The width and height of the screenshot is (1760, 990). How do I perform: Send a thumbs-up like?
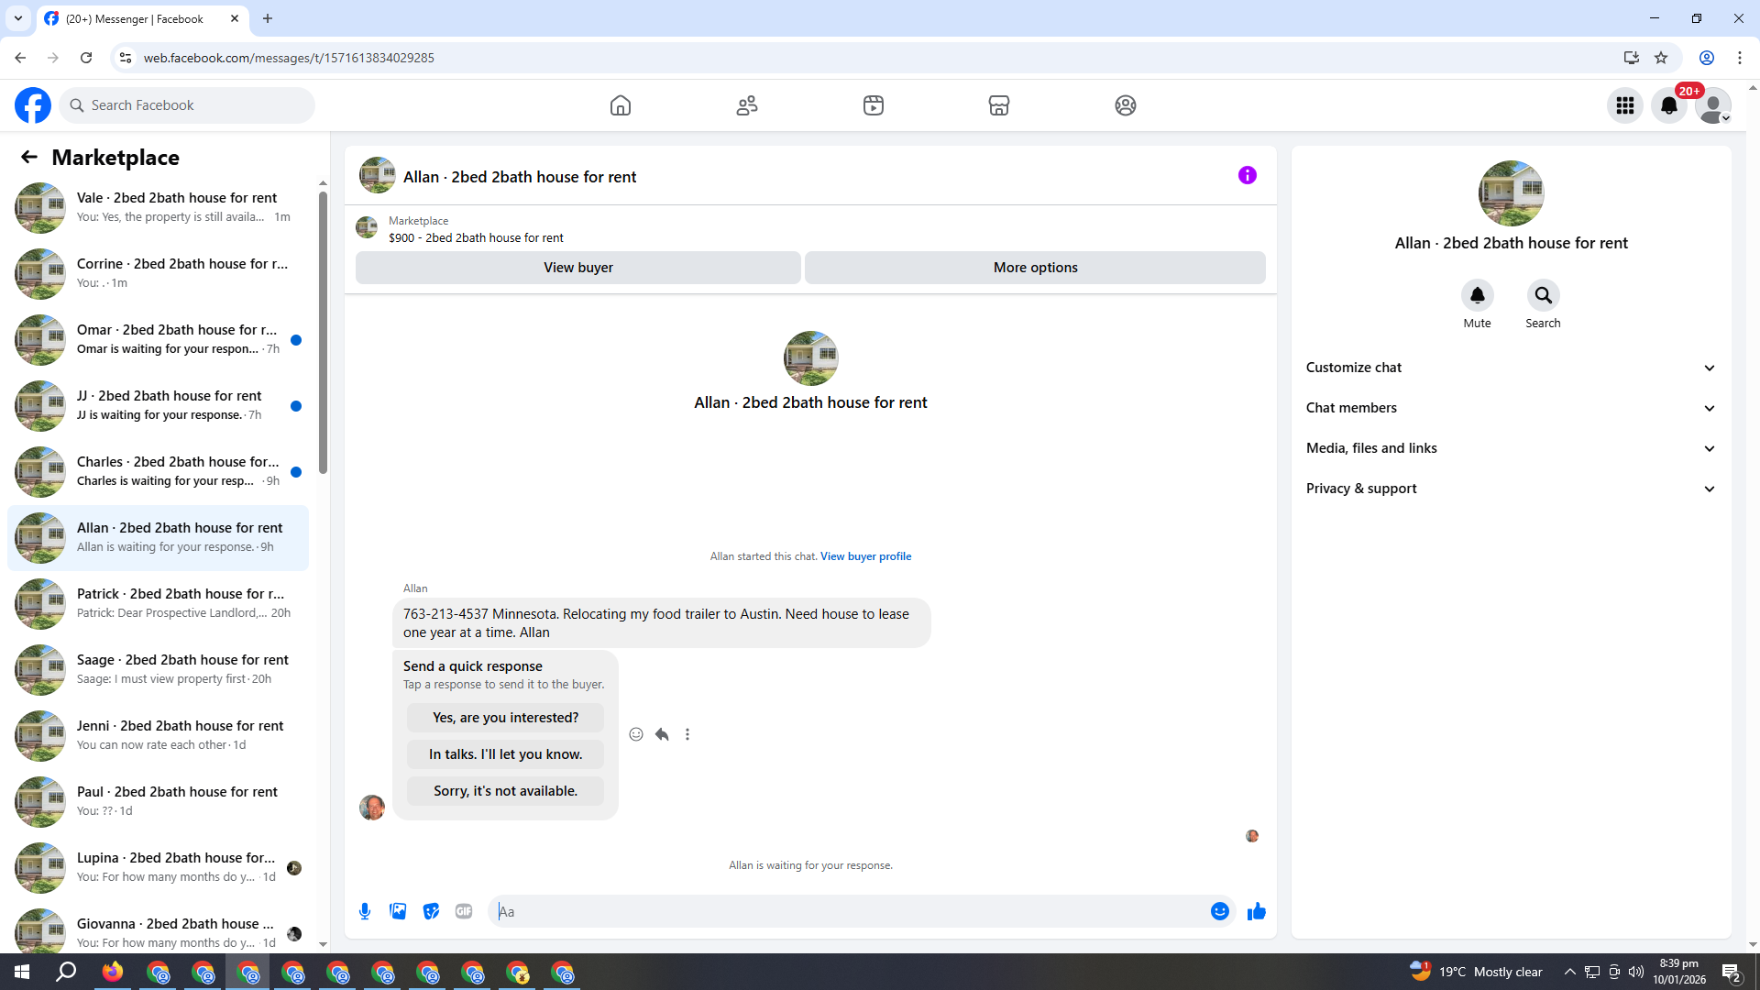click(1256, 911)
